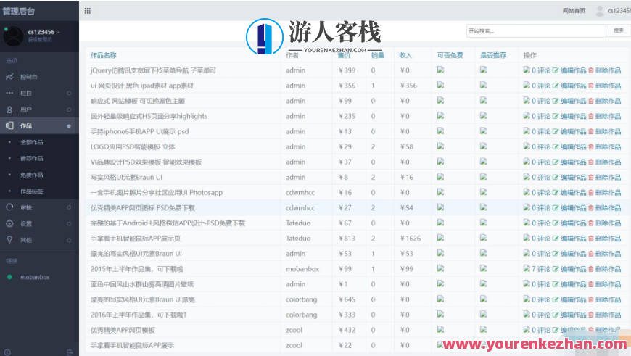Open the cs123456 dropdown caret in sidebar
The image size is (631, 356).
[x=59, y=32]
